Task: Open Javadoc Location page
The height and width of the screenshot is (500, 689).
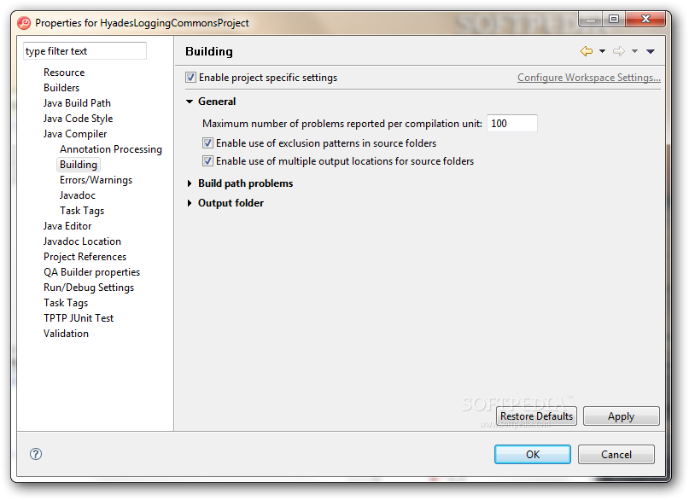Action: 82,241
